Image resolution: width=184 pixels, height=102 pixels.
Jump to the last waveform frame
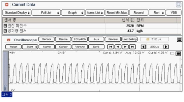132,47
